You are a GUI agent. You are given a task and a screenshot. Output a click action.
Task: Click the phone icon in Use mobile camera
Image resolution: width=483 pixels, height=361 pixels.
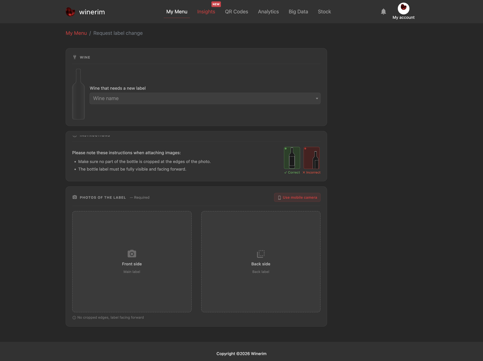click(279, 198)
